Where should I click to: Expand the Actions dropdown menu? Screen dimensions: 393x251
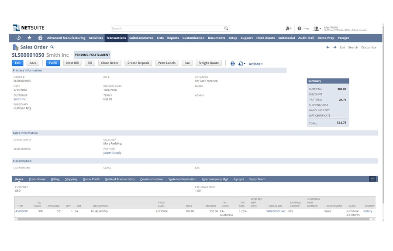coord(255,64)
